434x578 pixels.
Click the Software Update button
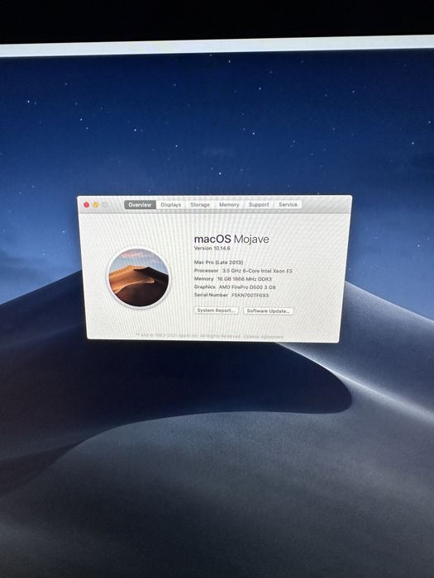coord(269,310)
